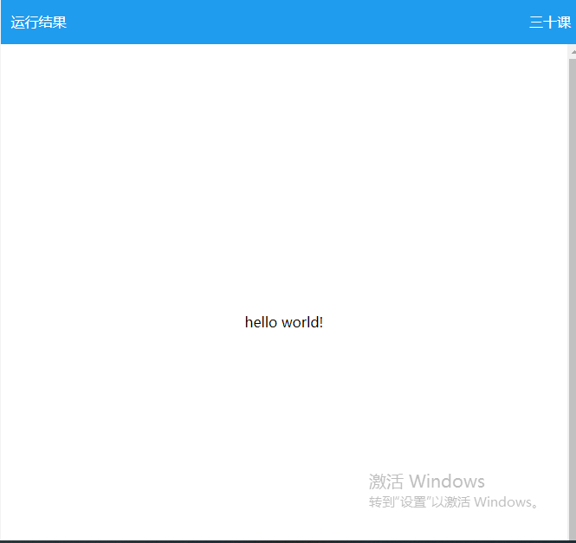Click the 运行结果 header title
This screenshot has height=543, width=576.
click(39, 23)
